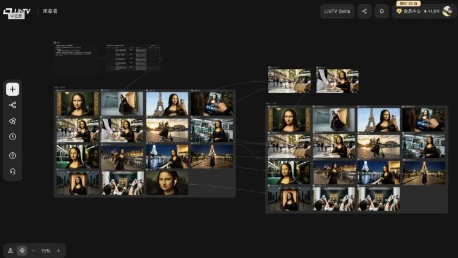
Task: Select the dim text note node on canvas
Action: 76,58
